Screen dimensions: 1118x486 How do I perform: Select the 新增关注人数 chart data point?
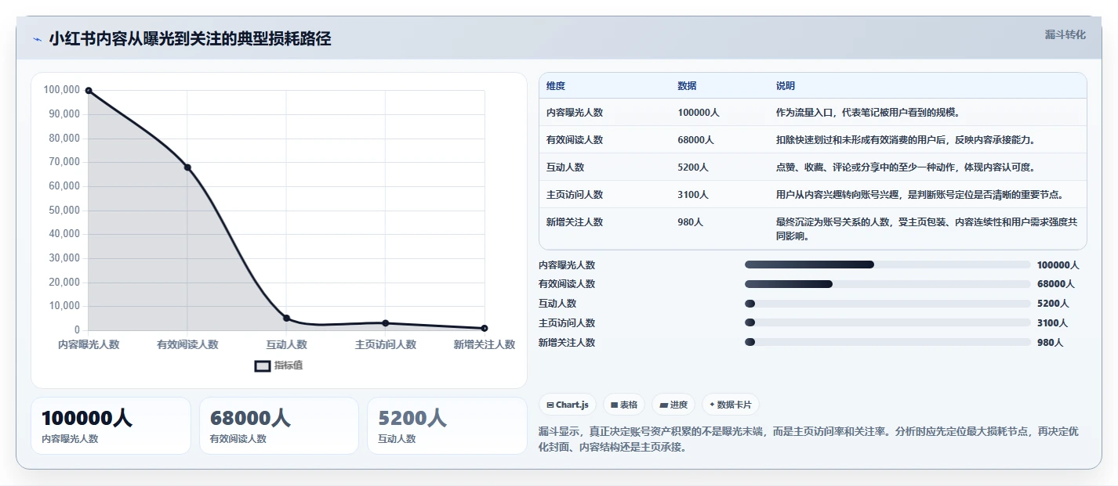[x=485, y=328]
